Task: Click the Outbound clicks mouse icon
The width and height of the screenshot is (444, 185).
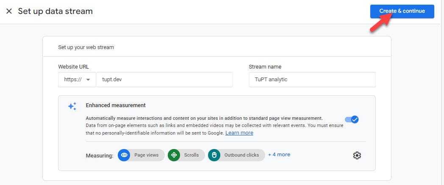Action: coord(214,155)
